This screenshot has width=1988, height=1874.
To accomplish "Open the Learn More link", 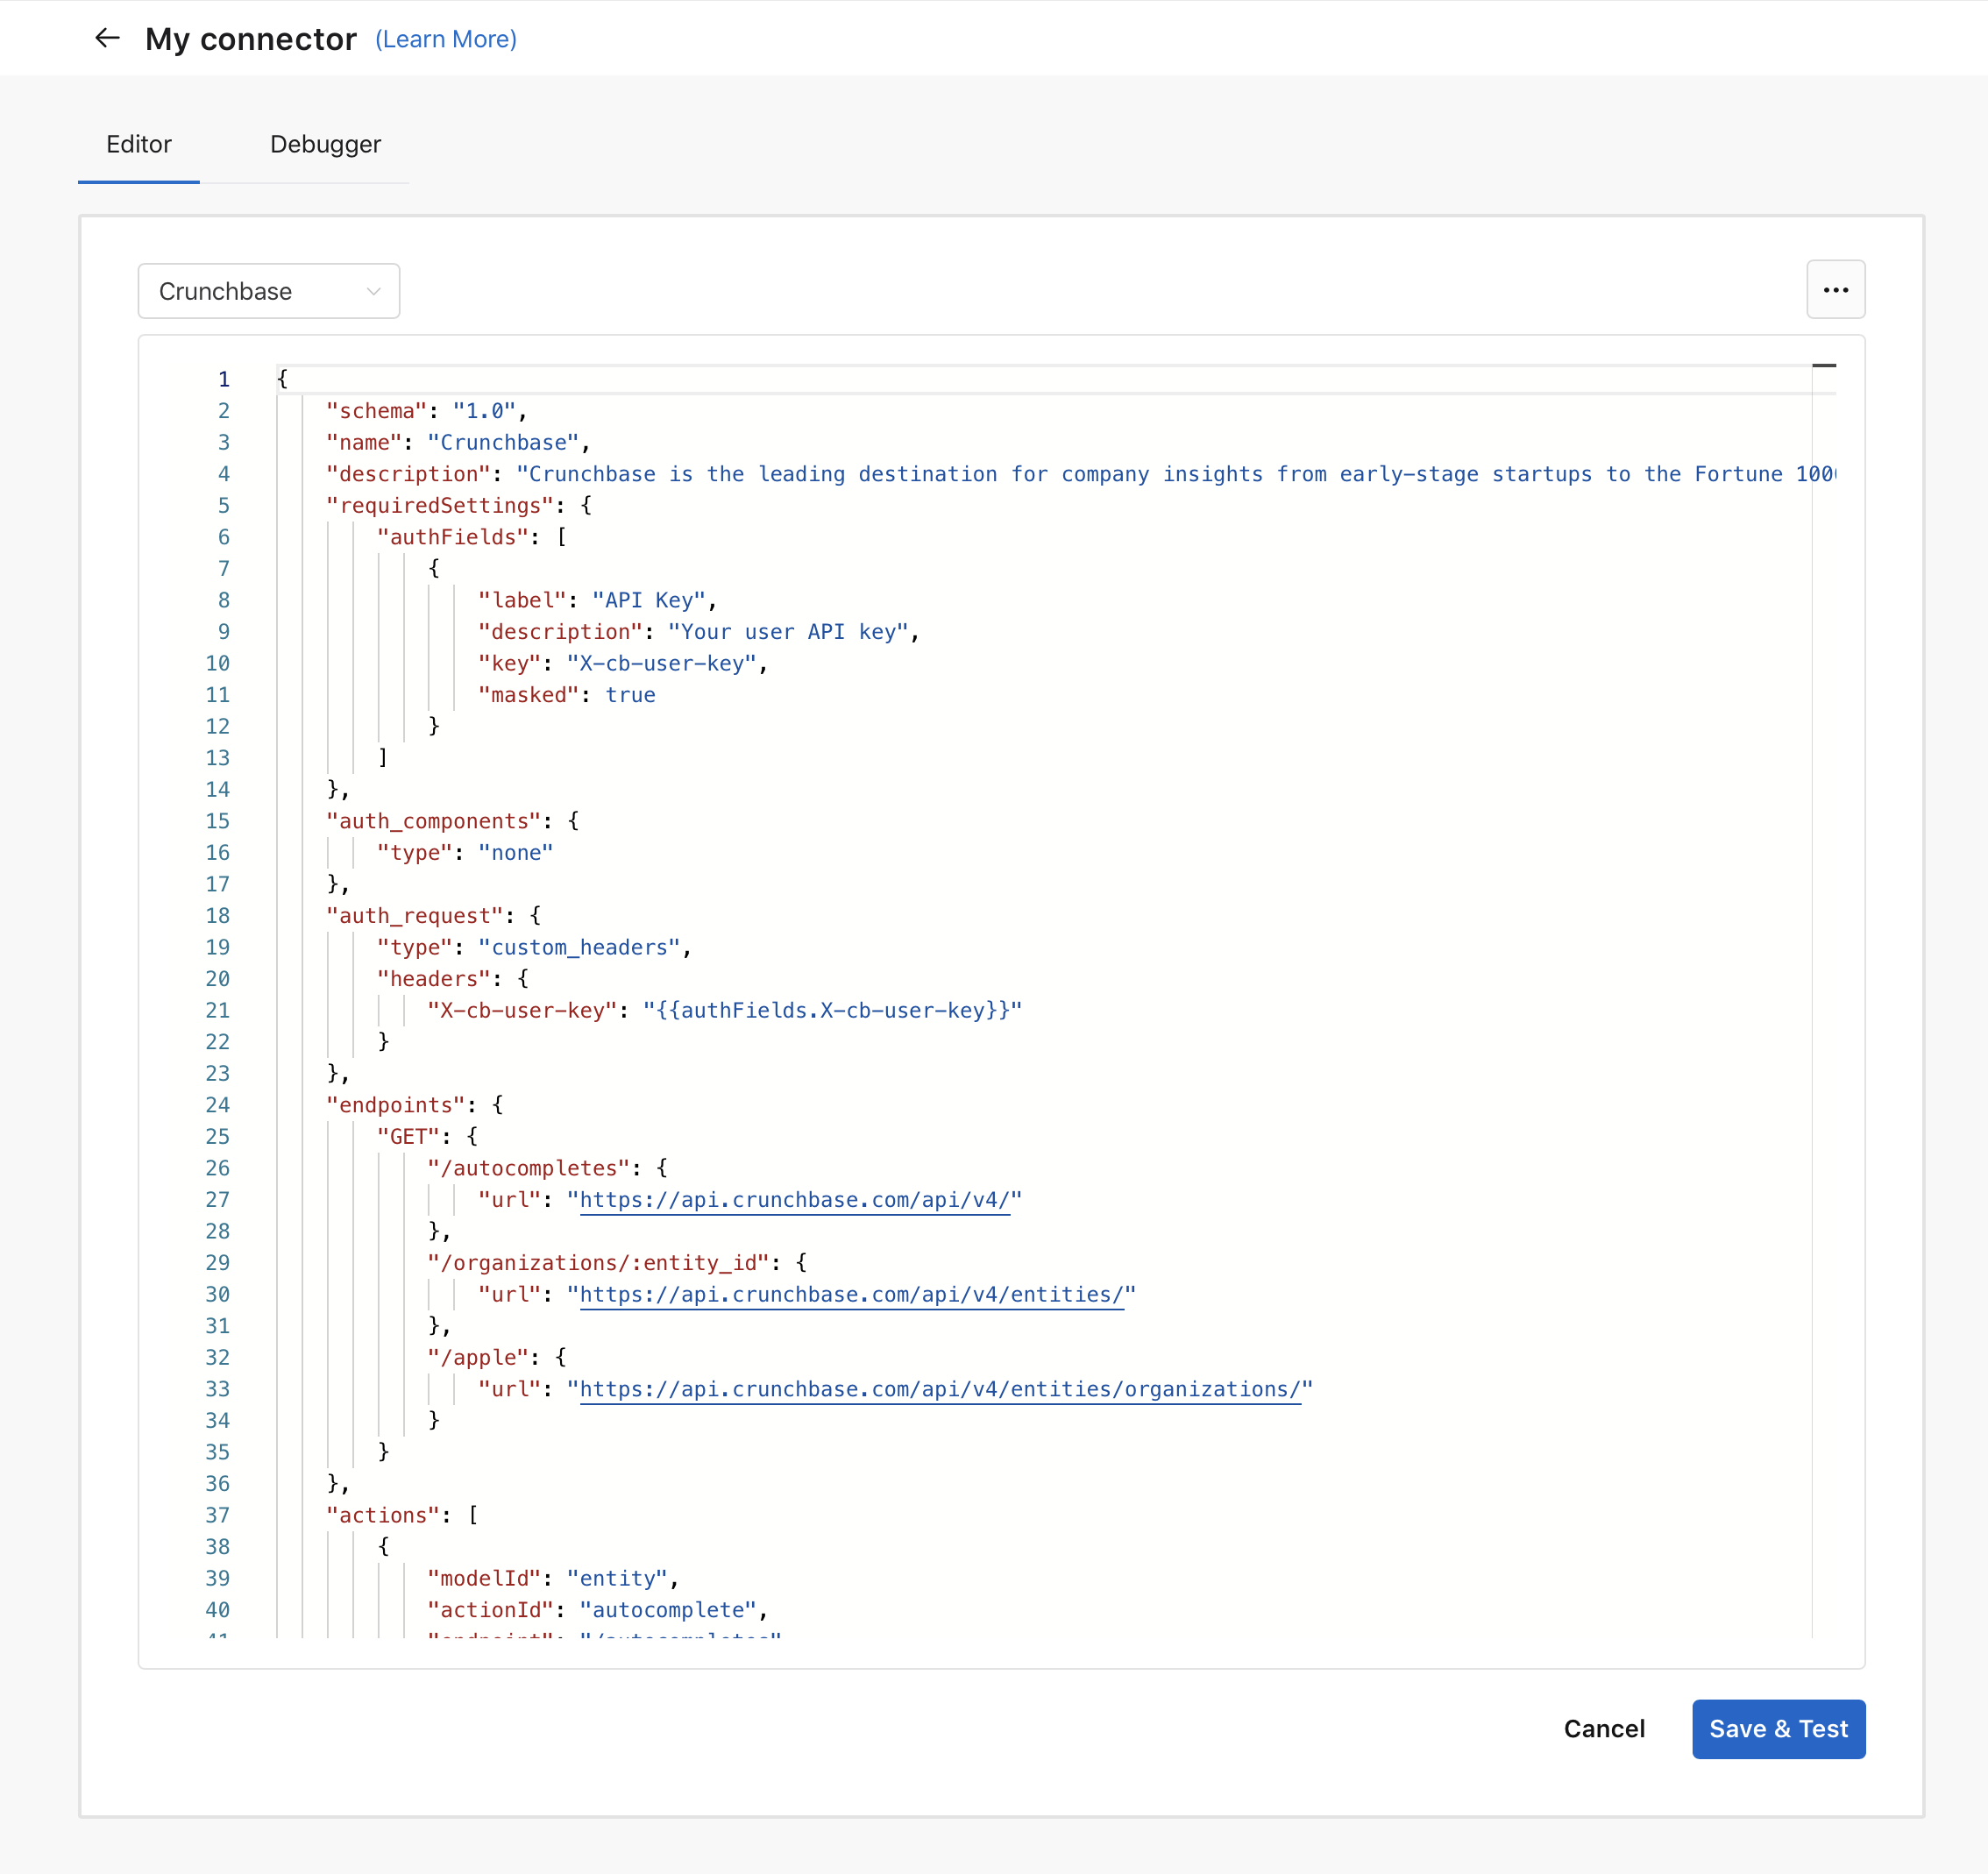I will click(445, 39).
